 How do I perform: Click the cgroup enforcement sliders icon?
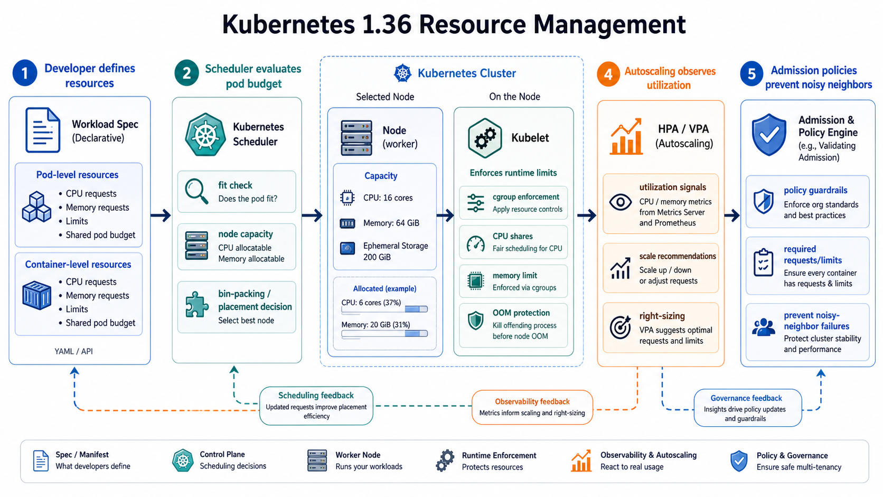click(x=476, y=203)
